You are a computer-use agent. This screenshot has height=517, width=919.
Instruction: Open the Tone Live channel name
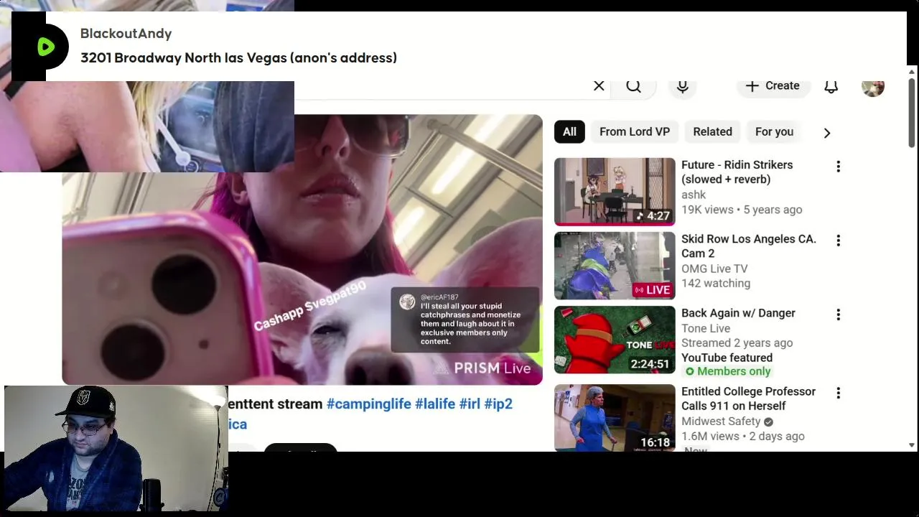[706, 328]
